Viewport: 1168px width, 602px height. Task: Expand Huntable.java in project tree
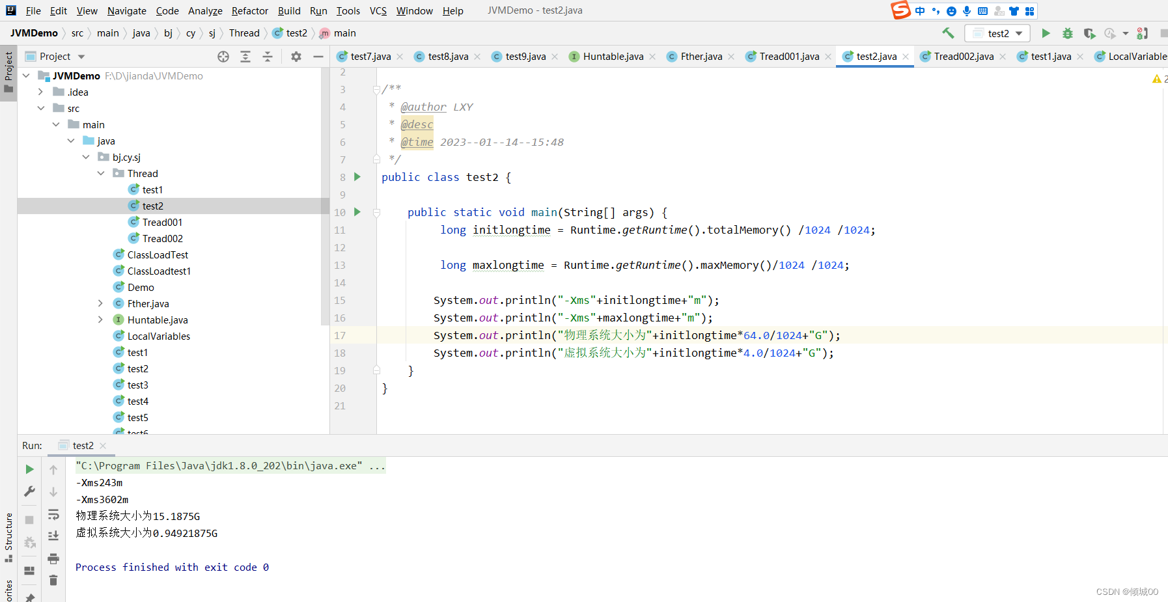tap(101, 320)
